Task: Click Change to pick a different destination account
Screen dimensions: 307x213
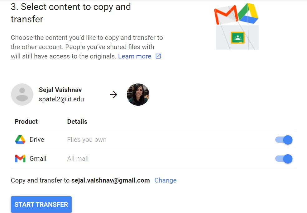Action: click(165, 180)
